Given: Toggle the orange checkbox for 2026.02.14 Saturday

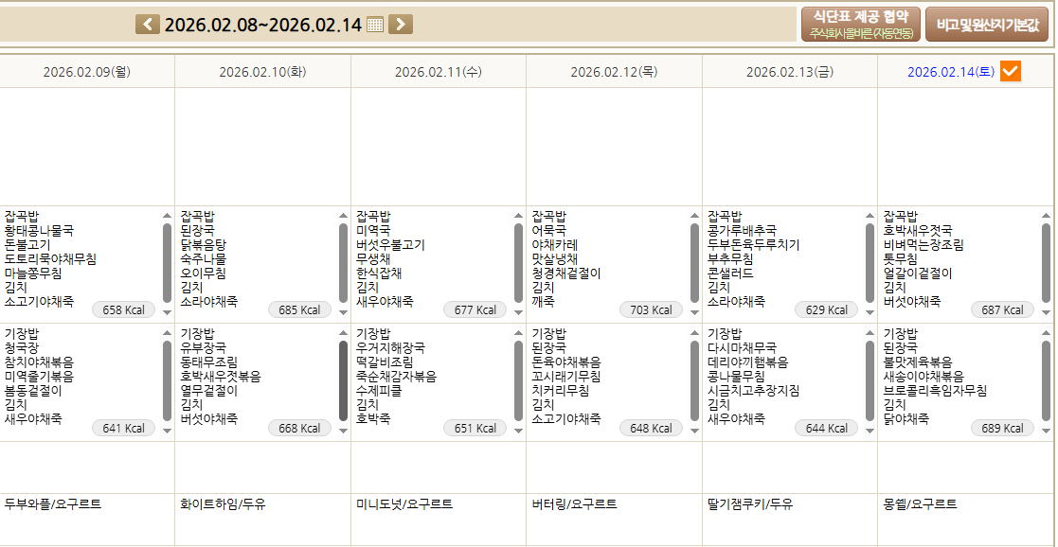Looking at the screenshot, I should pyautogui.click(x=1011, y=71).
